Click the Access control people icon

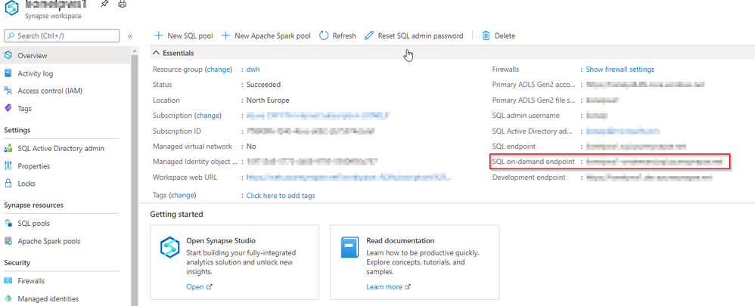click(x=8, y=91)
